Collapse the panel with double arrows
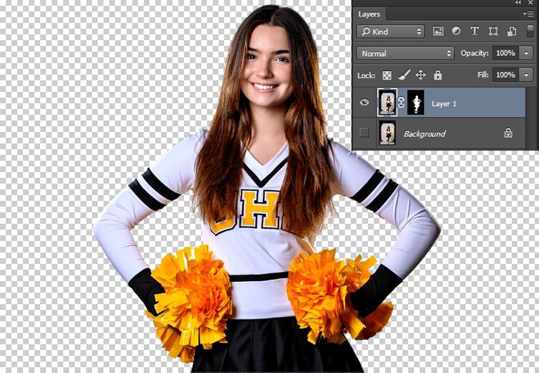539x373 pixels. pyautogui.click(x=517, y=3)
